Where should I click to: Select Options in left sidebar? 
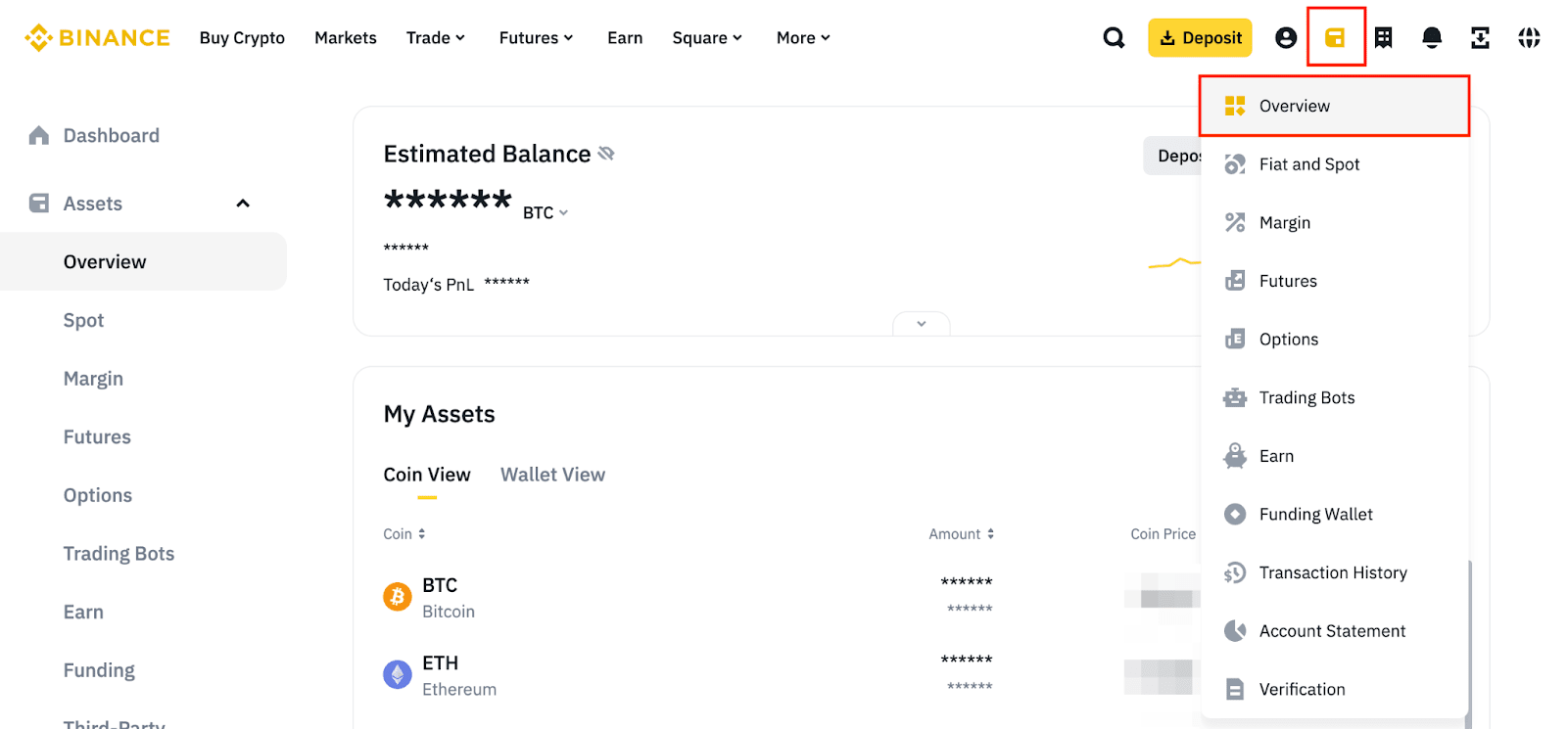click(98, 495)
